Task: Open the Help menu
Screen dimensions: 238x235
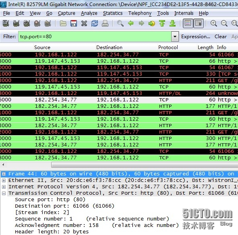Action: (203, 13)
